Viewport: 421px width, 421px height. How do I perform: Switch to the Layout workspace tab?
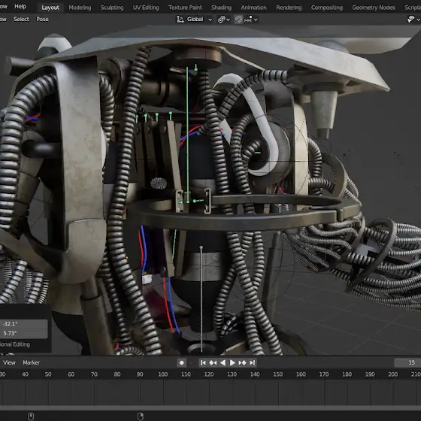(50, 8)
